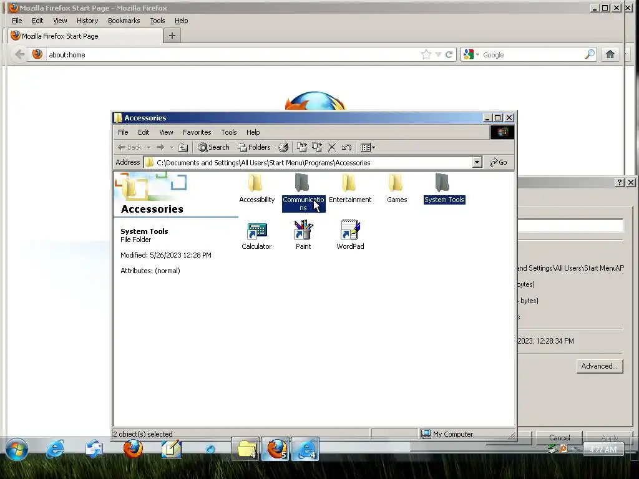Screen dimensions: 639x479
Task: Expand the Address bar dropdown
Action: coord(477,163)
